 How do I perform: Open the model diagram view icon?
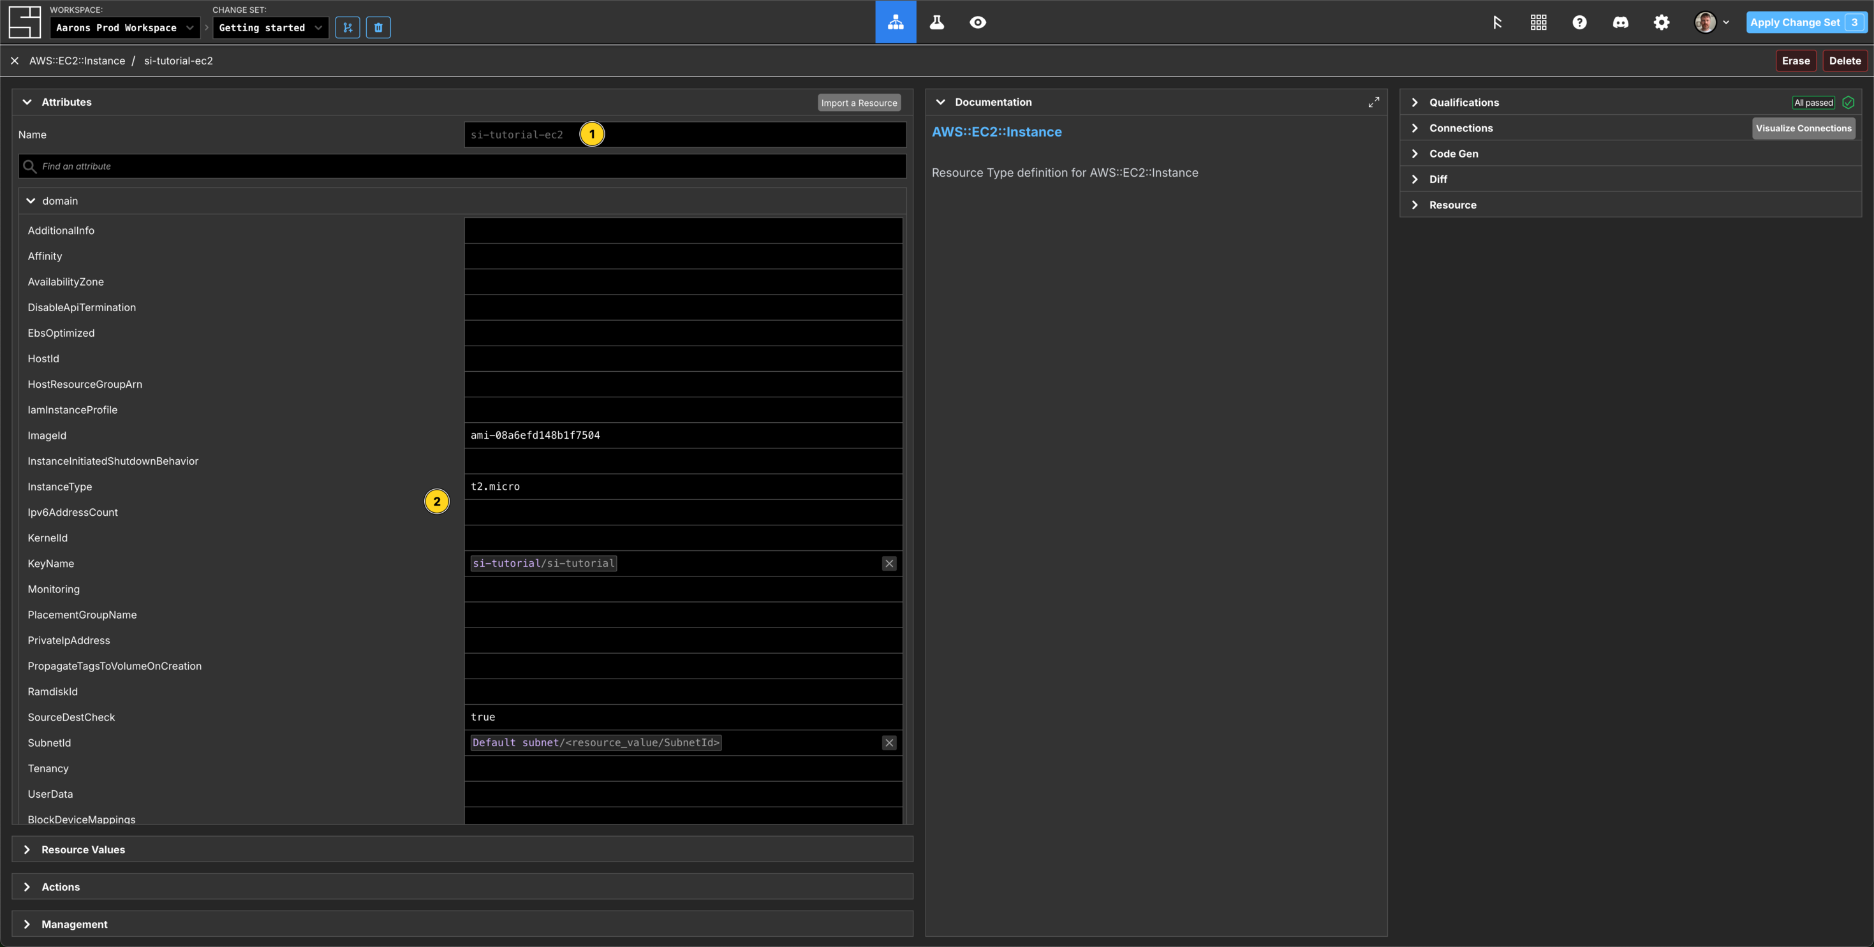pos(896,22)
